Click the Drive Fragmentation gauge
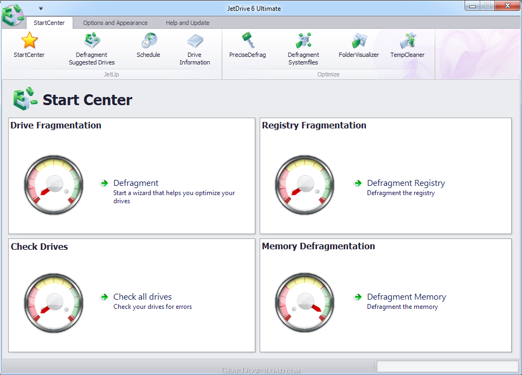Viewport: 522px width, 375px height. pos(54,185)
